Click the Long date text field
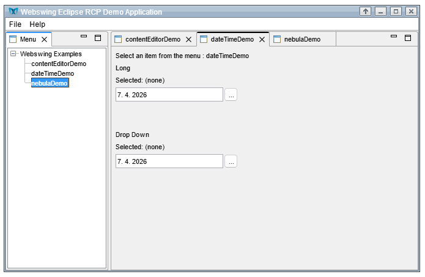Viewport: 425px width, 277px height. tap(169, 95)
